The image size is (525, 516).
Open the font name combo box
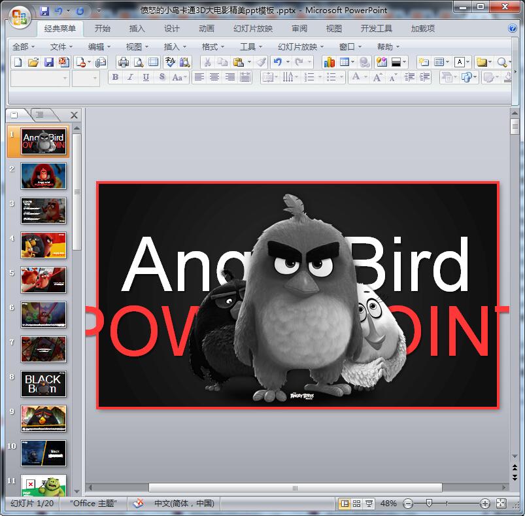40,78
